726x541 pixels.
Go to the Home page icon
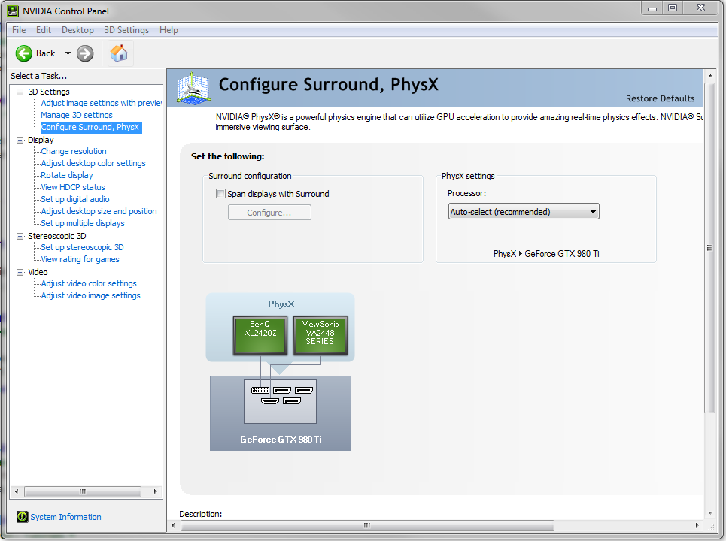tap(119, 53)
